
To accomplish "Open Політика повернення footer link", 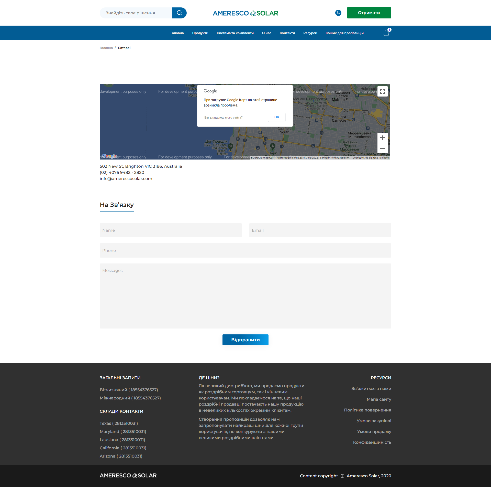I will [367, 410].
